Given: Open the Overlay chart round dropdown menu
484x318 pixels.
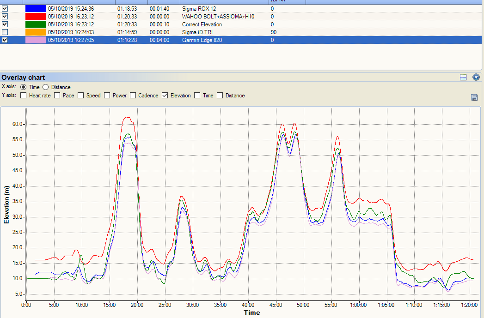Looking at the screenshot, I should (x=476, y=77).
